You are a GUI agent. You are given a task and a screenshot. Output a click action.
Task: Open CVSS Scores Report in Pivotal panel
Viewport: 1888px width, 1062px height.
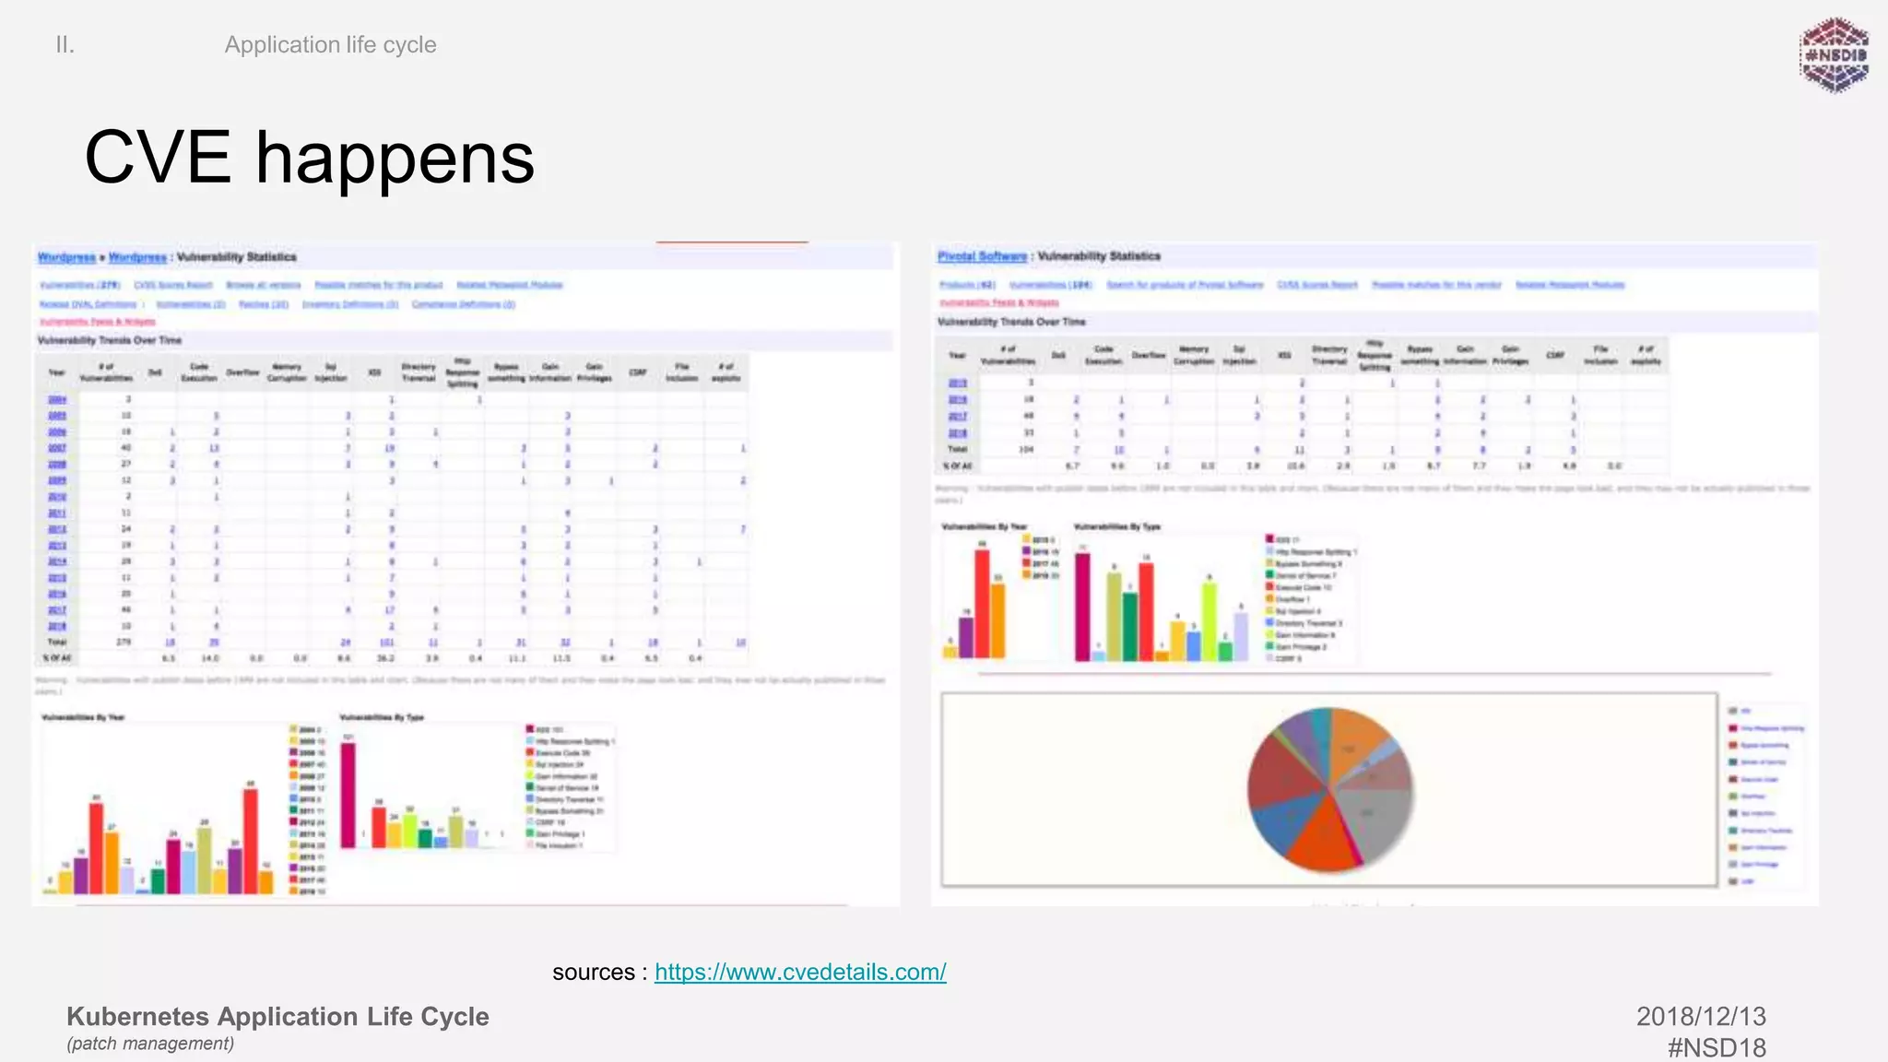(x=1317, y=285)
